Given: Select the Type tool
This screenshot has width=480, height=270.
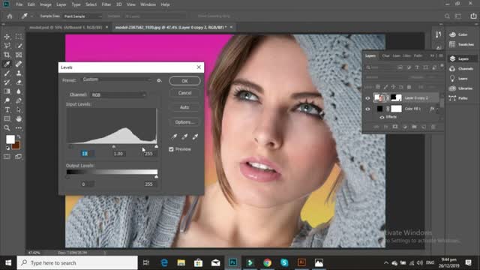Looking at the screenshot, I should tap(7, 109).
